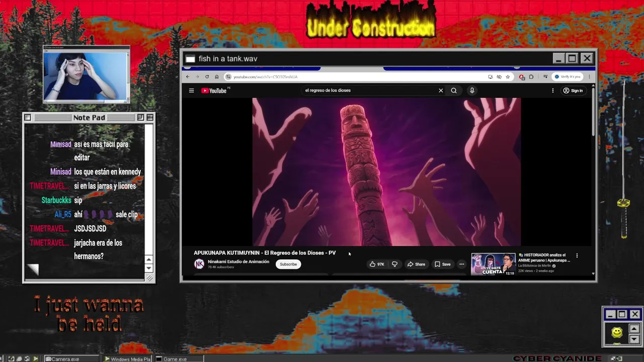This screenshot has width=644, height=362.
Task: Click username Ali_R5 in chat
Action: point(63,214)
